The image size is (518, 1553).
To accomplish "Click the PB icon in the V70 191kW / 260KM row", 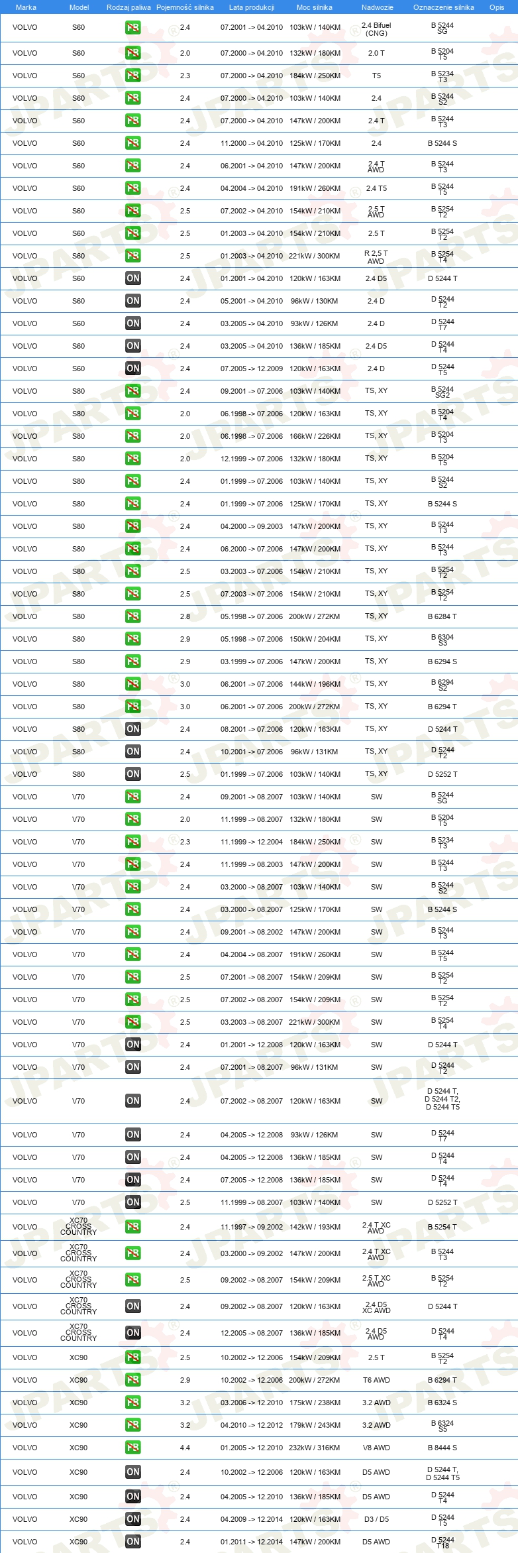I will (133, 954).
